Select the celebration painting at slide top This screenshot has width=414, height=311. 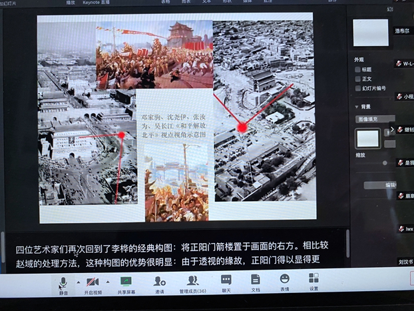pyautogui.click(x=154, y=55)
